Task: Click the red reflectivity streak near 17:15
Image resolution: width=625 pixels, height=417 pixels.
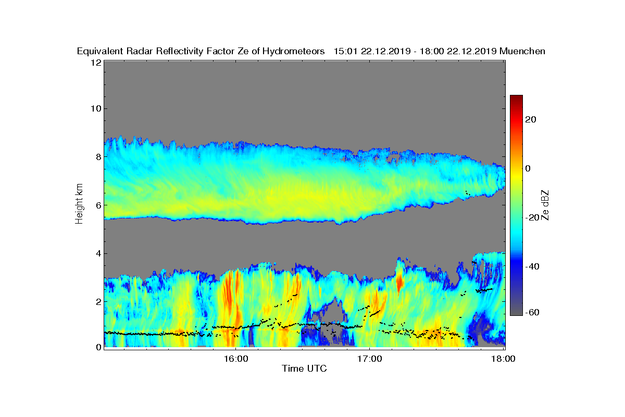Action: pos(399,283)
